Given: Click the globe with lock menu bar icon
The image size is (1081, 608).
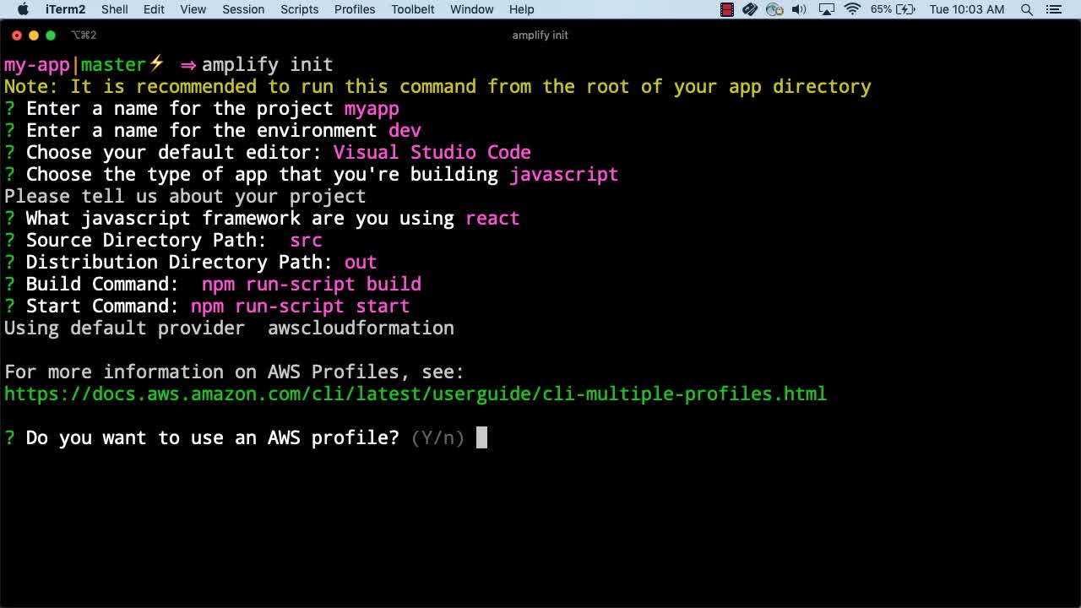Looking at the screenshot, I should 774,9.
